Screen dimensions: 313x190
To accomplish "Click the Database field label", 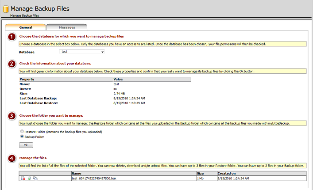I will click(x=27, y=52).
